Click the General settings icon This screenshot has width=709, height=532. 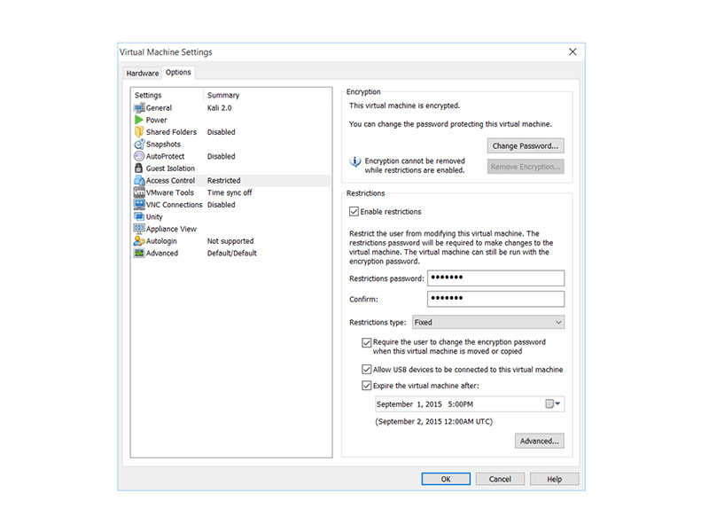coord(139,108)
